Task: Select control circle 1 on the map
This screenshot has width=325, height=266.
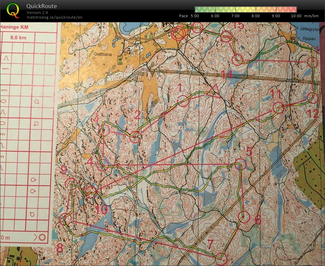Action: (183, 101)
